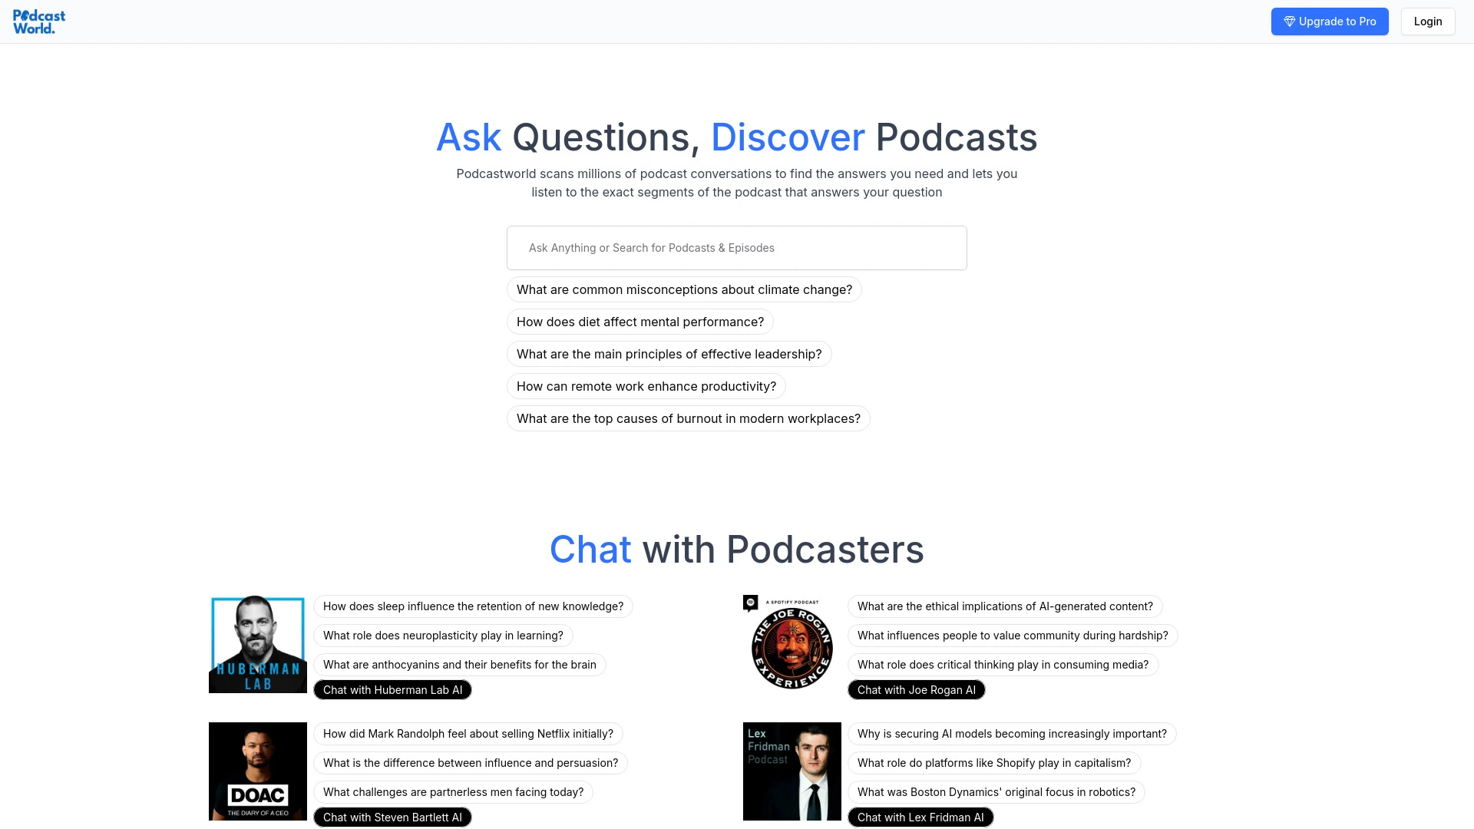Viewport: 1474px width, 829px height.
Task: Select Upgrade to Pro button
Action: (1329, 21)
